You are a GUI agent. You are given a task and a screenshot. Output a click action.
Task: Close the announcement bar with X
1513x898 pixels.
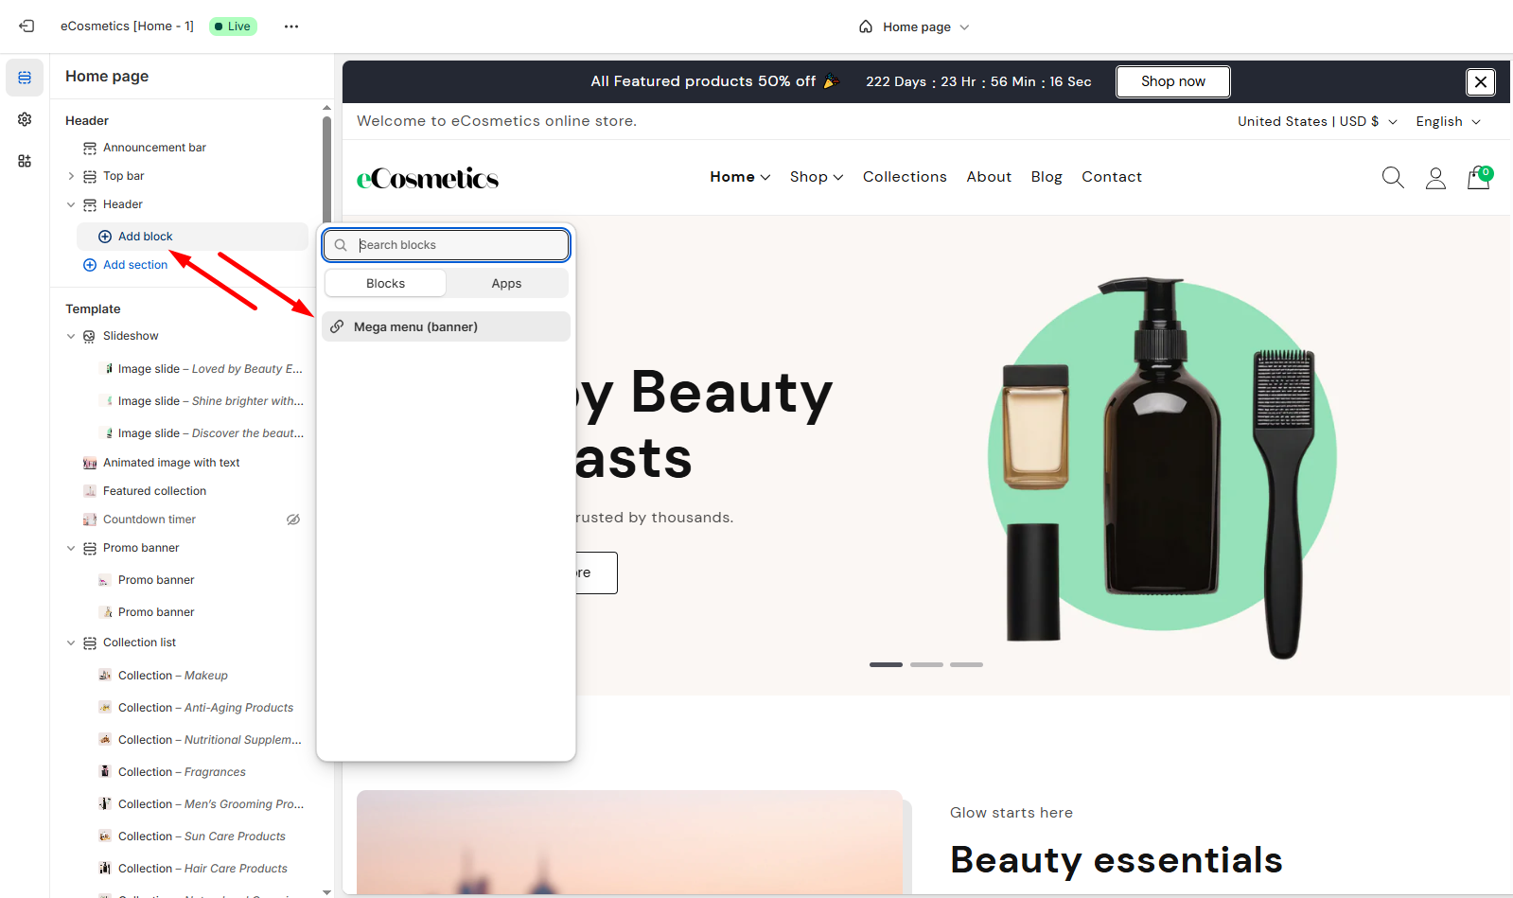pyautogui.click(x=1481, y=82)
